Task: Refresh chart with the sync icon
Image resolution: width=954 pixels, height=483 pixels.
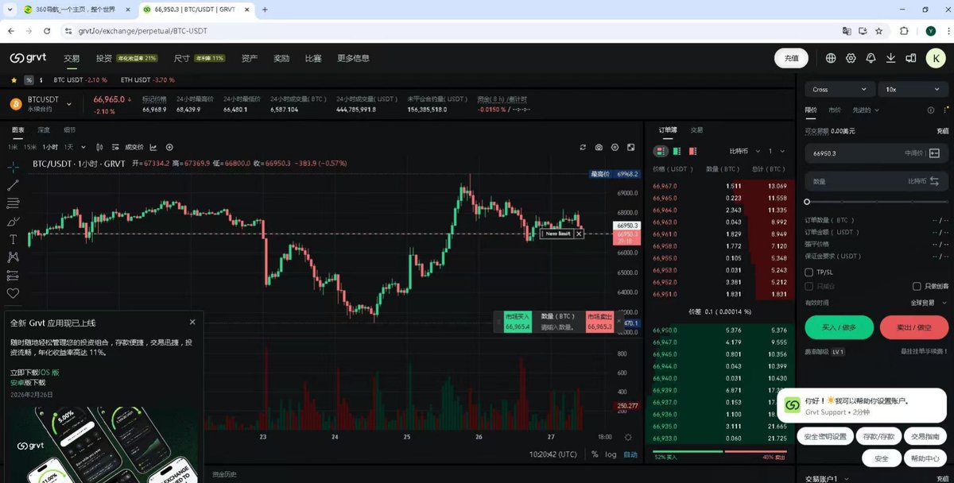Action: 583,147
